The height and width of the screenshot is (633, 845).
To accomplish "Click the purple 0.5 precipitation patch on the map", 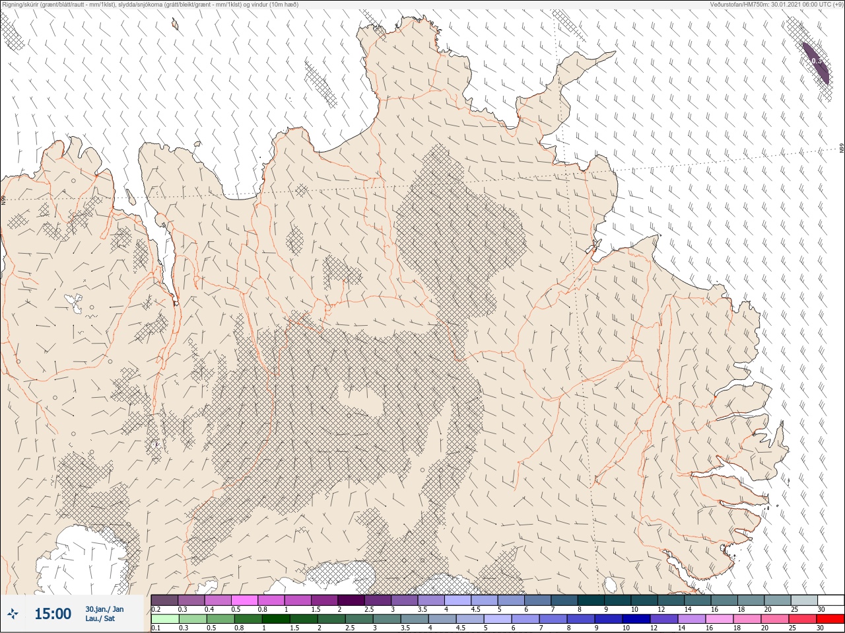I will pyautogui.click(x=816, y=62).
